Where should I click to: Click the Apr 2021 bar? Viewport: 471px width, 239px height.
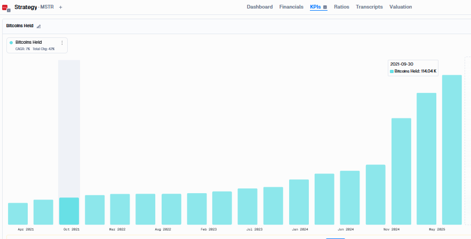[18, 214]
